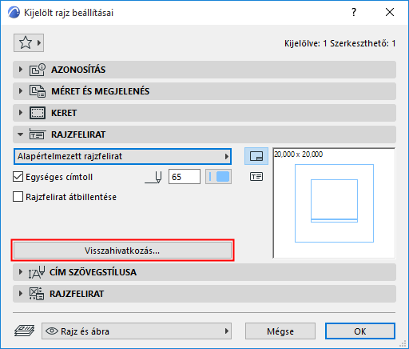Image resolution: width=409 pixels, height=349 pixels.
Task: Collapse the open RAJZFELIRAT panel
Action: point(204,134)
